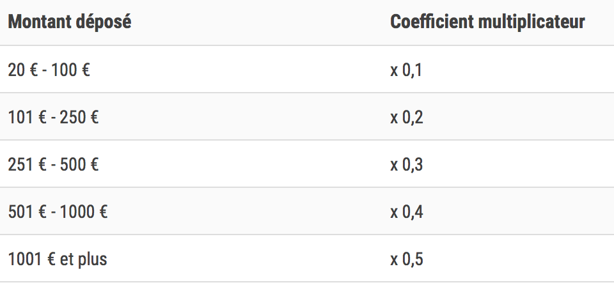Select the 20 € - 100 € cell
Image resolution: width=614 pixels, height=285 pixels.
[49, 70]
